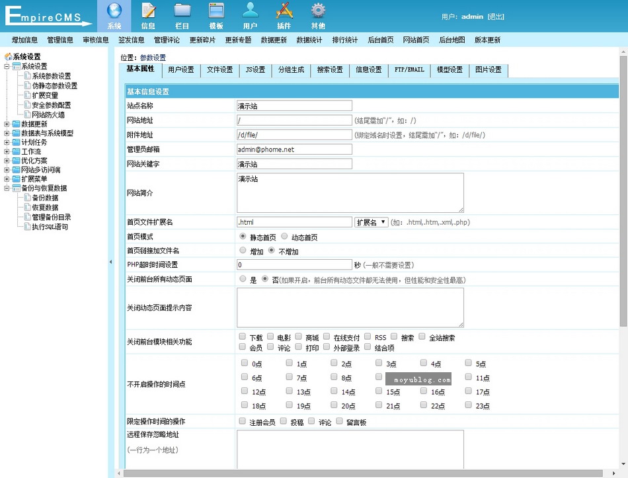Click the 信息 notepad icon
This screenshot has width=628, height=478.
[x=148, y=11]
